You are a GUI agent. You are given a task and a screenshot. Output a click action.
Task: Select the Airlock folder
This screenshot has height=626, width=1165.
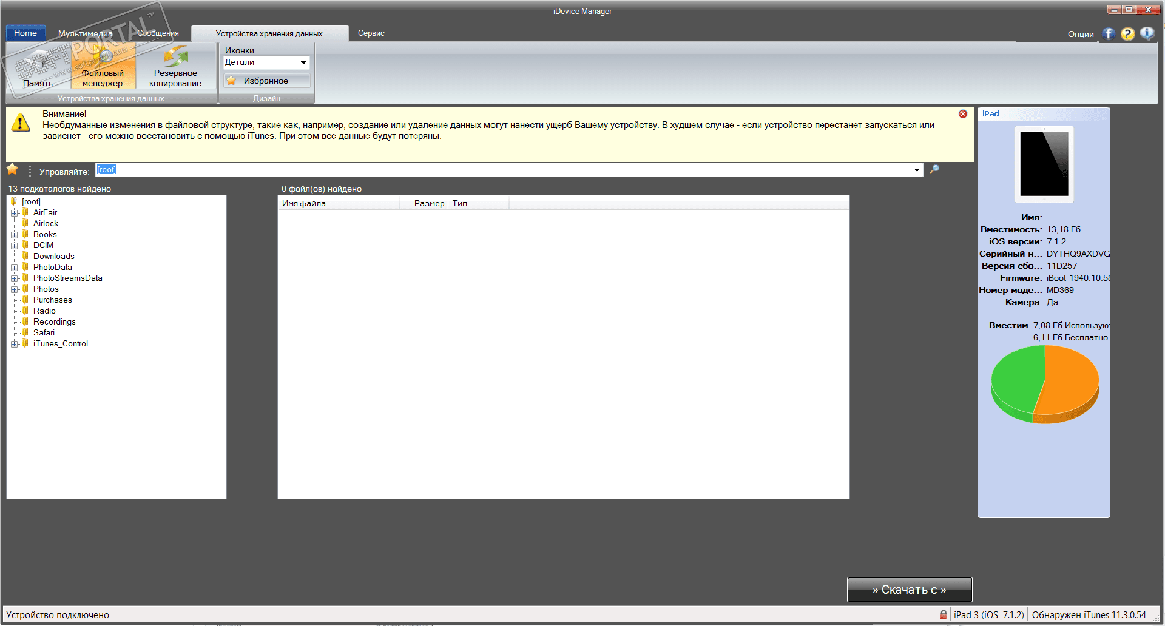click(46, 224)
